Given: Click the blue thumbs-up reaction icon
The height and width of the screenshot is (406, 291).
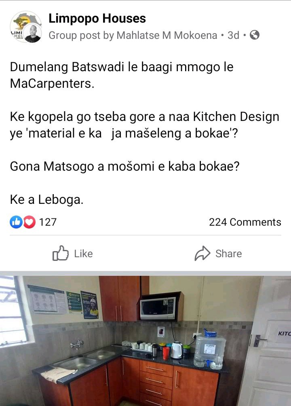Looking at the screenshot, I should [16, 222].
